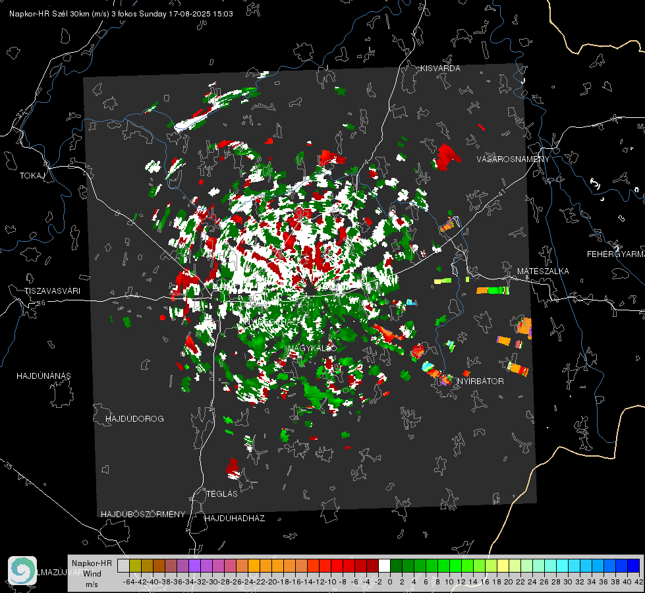Select the yellow swatch between 18 and 20
The image size is (645, 593).
coord(503,565)
